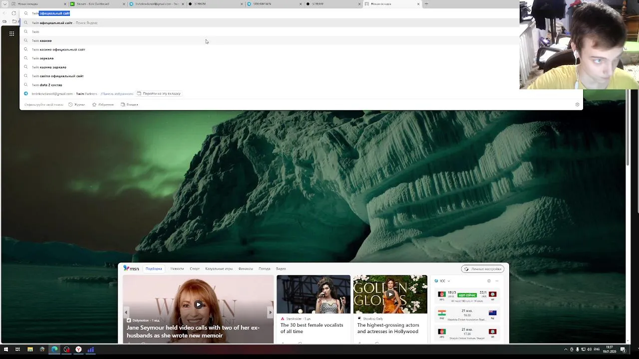This screenshot has width=639, height=359.
Task: Click the ICC card info icon
Action: (489, 281)
